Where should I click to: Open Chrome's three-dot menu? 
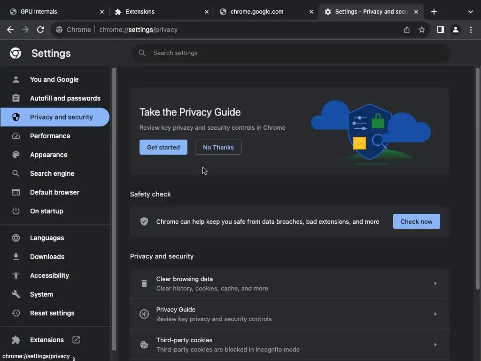(471, 30)
